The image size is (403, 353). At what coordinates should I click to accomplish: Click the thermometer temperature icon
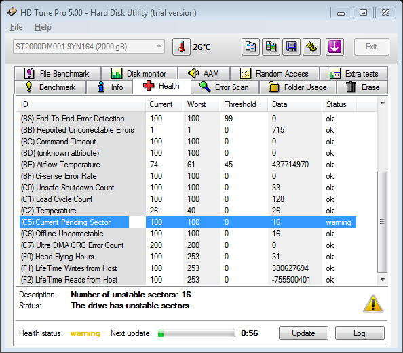point(181,47)
